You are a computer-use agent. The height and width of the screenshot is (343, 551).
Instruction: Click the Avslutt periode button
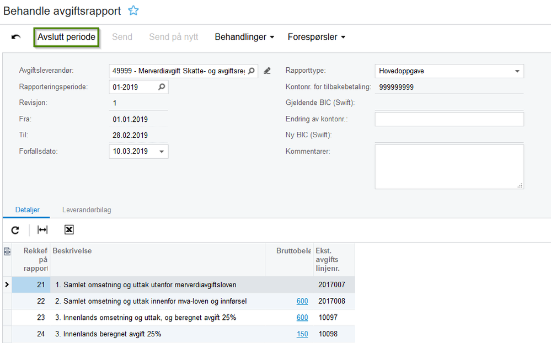click(x=66, y=37)
